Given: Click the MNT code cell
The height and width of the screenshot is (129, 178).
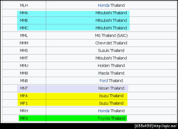Looking at the screenshot, I should [x=24, y=88].
